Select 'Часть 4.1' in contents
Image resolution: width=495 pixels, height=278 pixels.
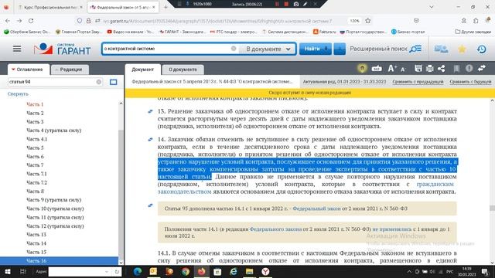[x=37, y=139]
